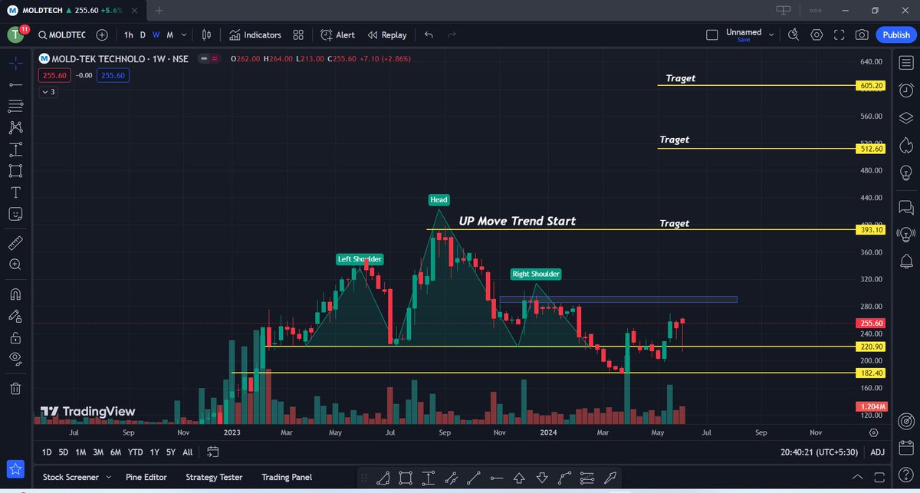Open chart settings hexagon icon
The image size is (920, 493).
[x=816, y=35]
